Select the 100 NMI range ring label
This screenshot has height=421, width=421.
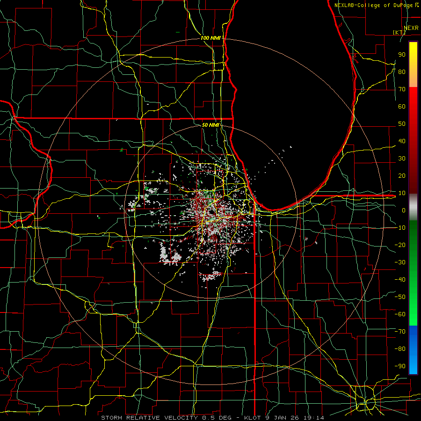(x=210, y=38)
